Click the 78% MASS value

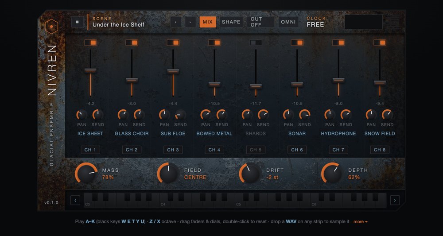pos(108,177)
